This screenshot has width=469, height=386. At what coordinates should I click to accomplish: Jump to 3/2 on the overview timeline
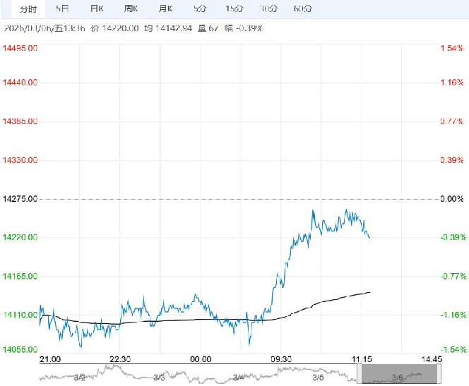(x=80, y=378)
